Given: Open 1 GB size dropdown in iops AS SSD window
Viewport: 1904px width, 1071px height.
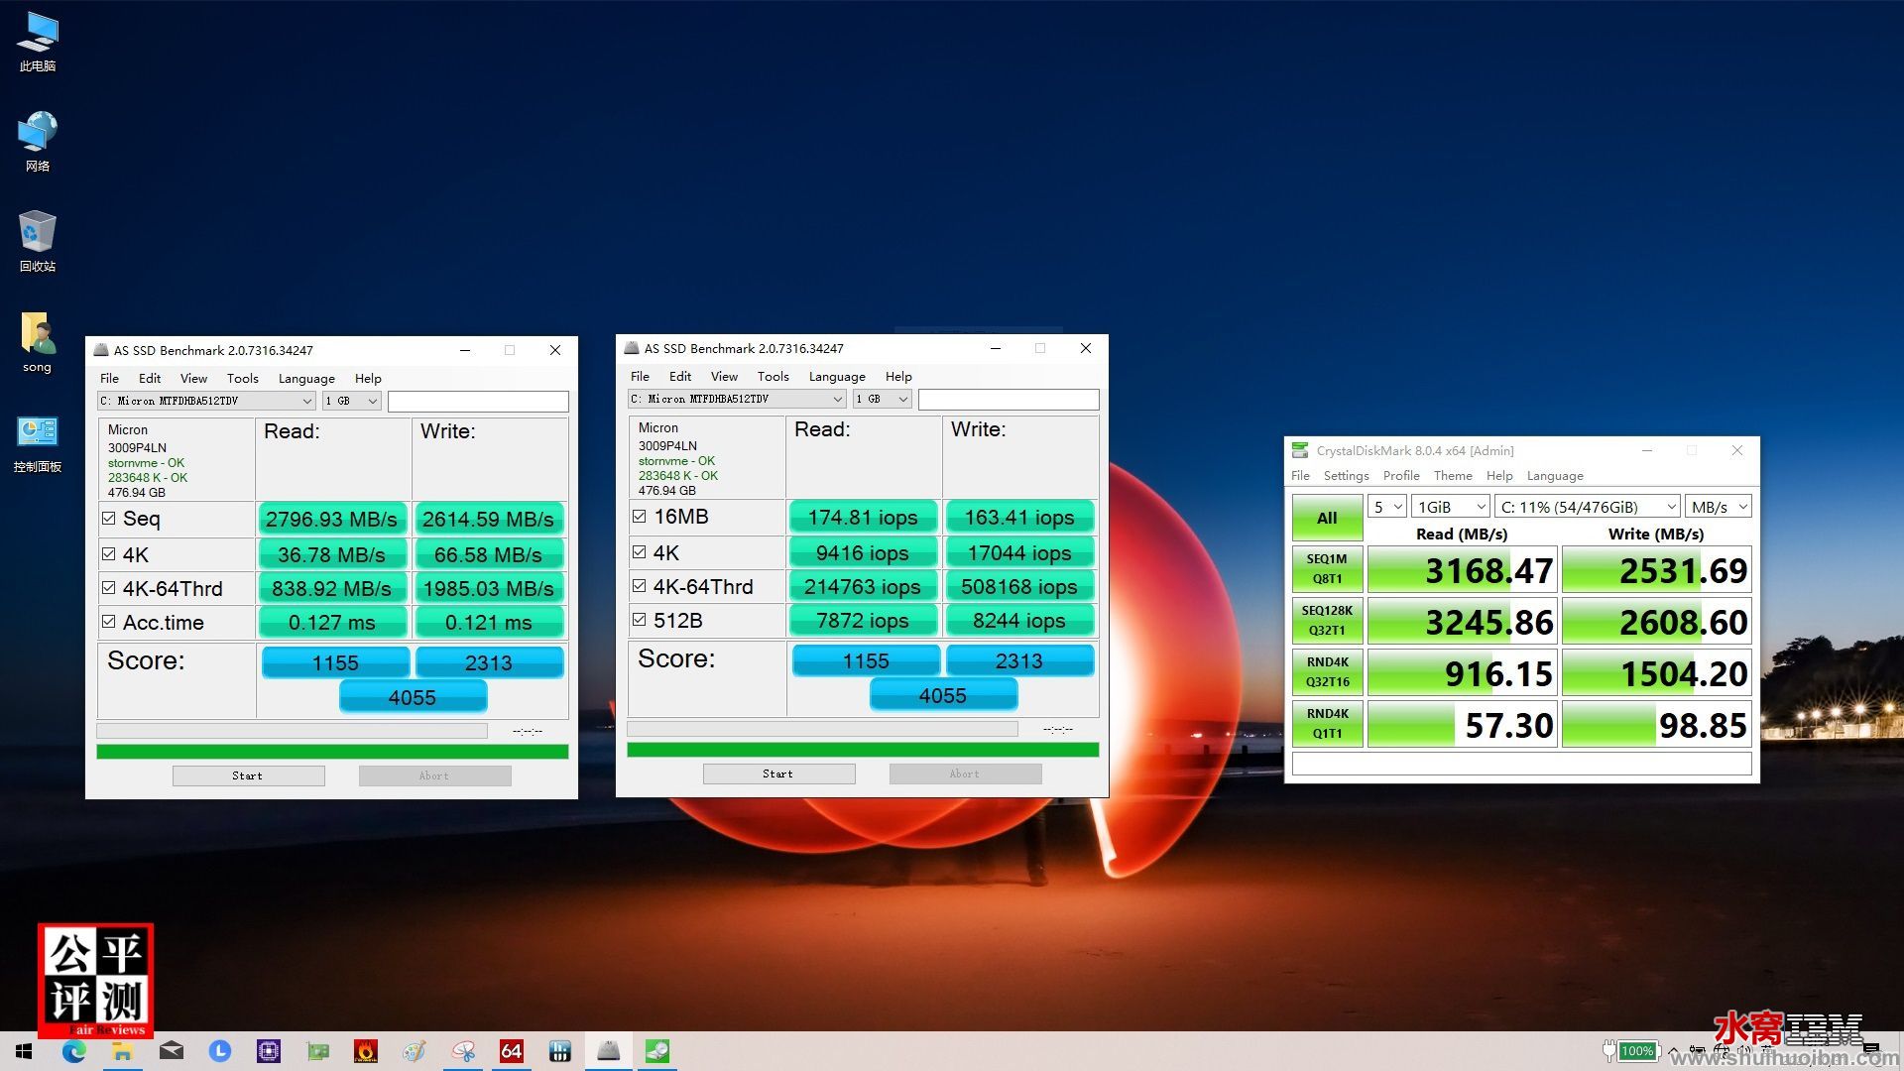Looking at the screenshot, I should pos(883,399).
